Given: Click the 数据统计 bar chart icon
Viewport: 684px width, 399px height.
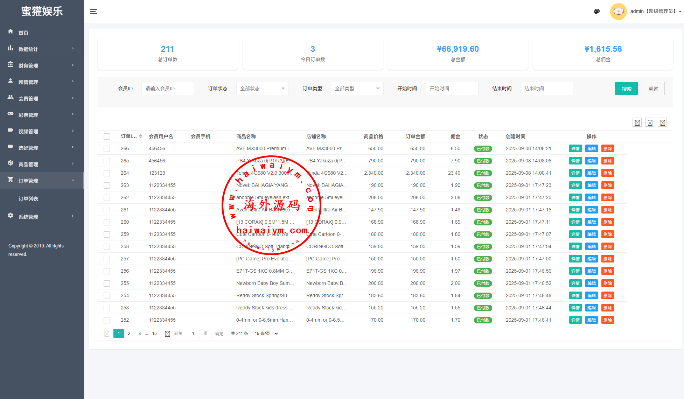Looking at the screenshot, I should point(11,48).
